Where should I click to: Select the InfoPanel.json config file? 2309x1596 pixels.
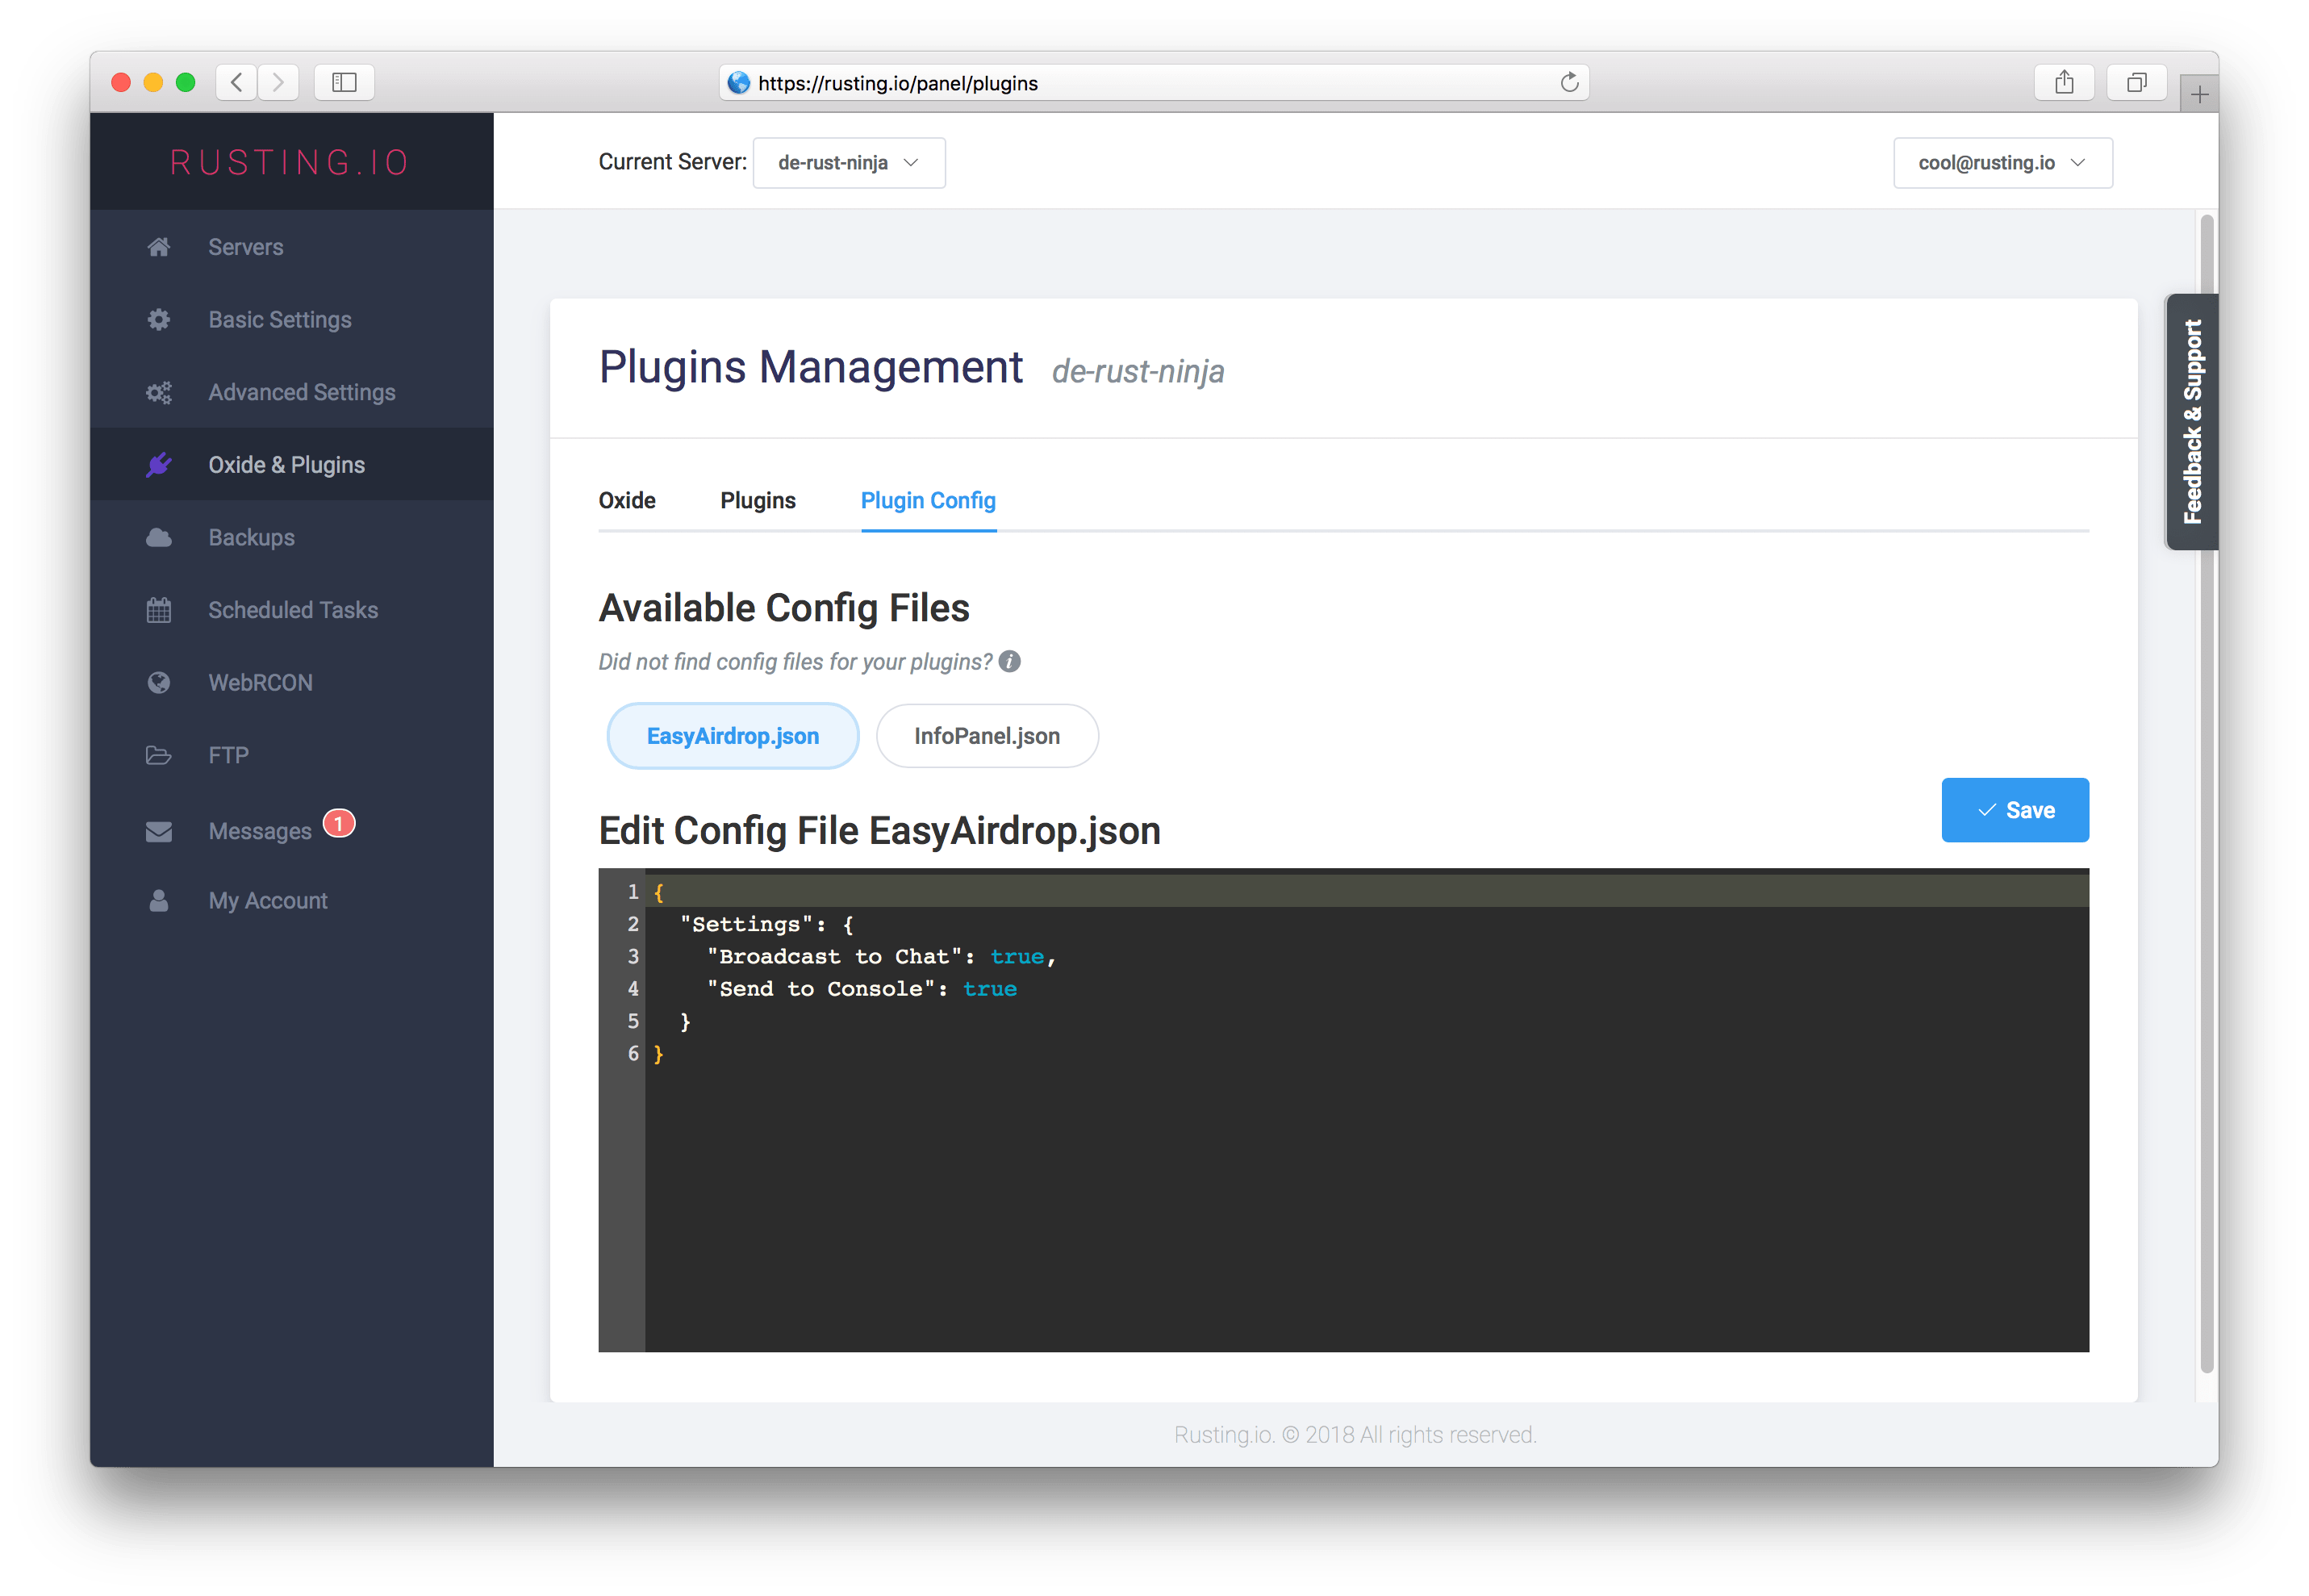point(987,736)
